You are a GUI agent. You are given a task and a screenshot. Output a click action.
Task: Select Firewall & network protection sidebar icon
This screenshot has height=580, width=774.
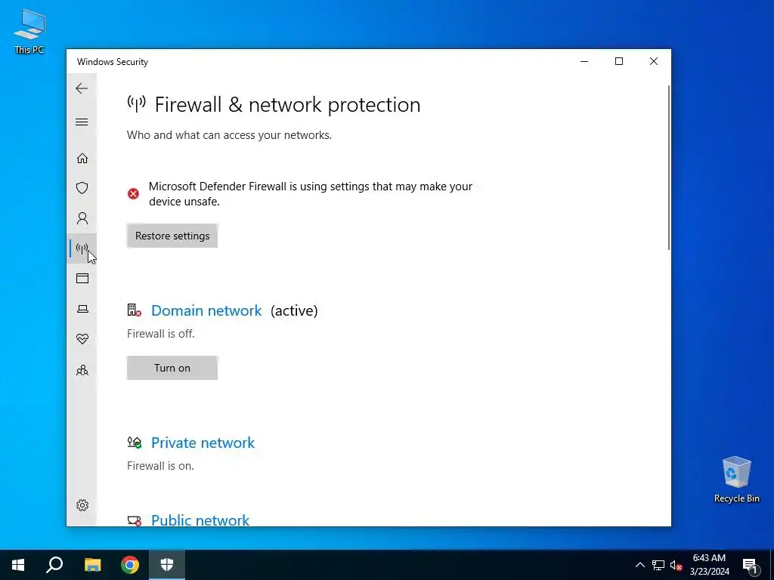point(82,248)
